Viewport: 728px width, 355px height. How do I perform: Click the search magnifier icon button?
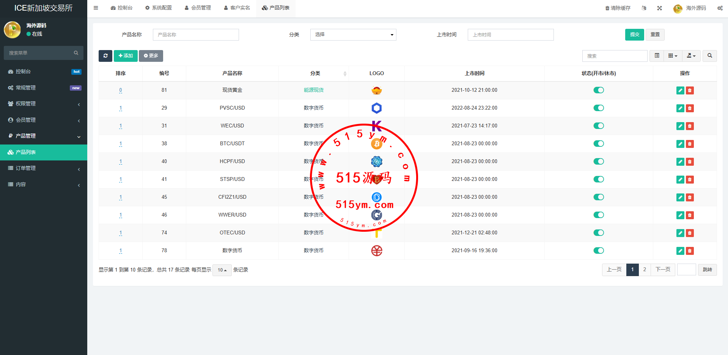tap(709, 56)
